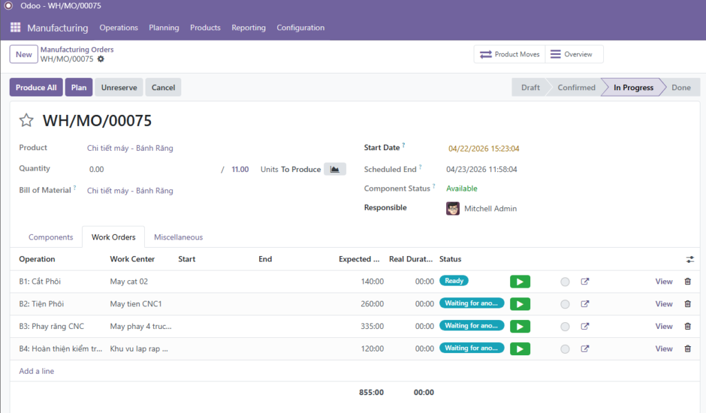Toggle the status circle for B2: Tiện Phôi

pyautogui.click(x=565, y=304)
